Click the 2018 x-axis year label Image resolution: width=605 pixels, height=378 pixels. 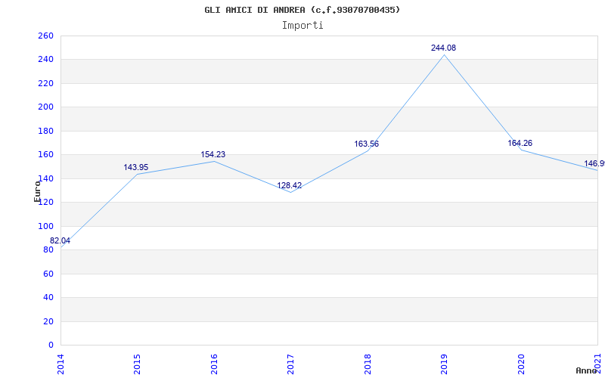(368, 364)
